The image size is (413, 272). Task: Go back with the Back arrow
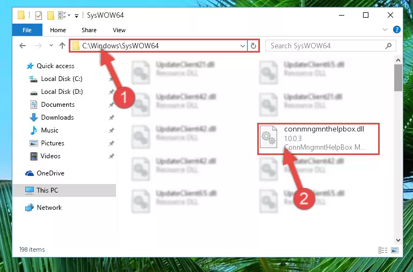pyautogui.click(x=23, y=46)
